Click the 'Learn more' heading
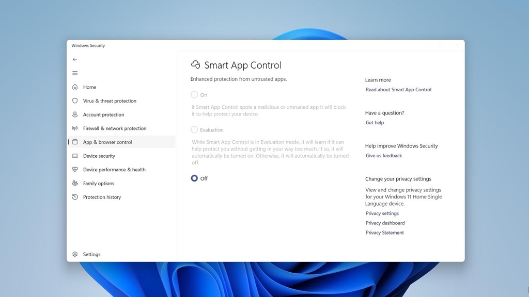529x297 pixels. 378,80
